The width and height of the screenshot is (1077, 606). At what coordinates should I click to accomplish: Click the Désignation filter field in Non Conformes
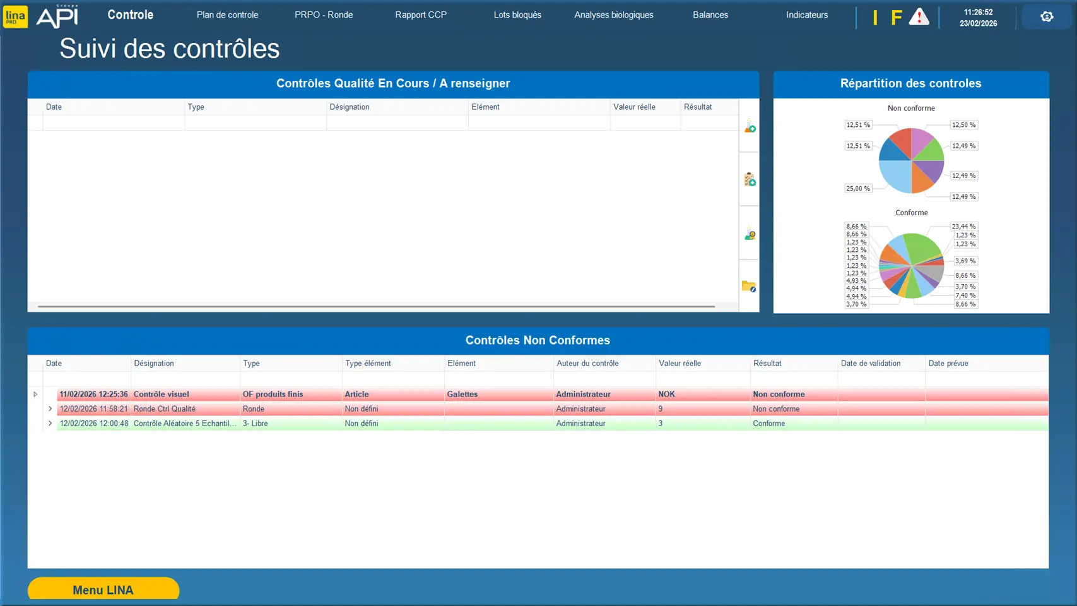click(x=185, y=379)
